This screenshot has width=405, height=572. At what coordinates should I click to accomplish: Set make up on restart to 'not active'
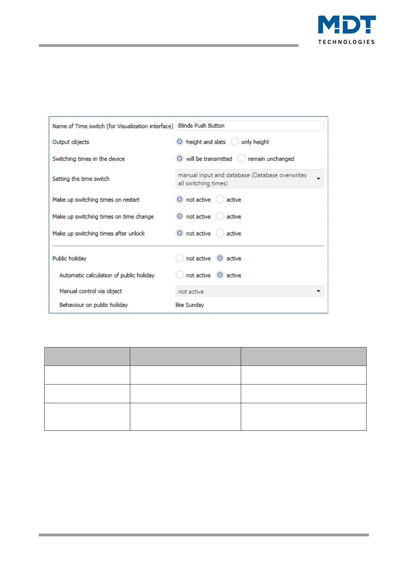pyautogui.click(x=180, y=199)
